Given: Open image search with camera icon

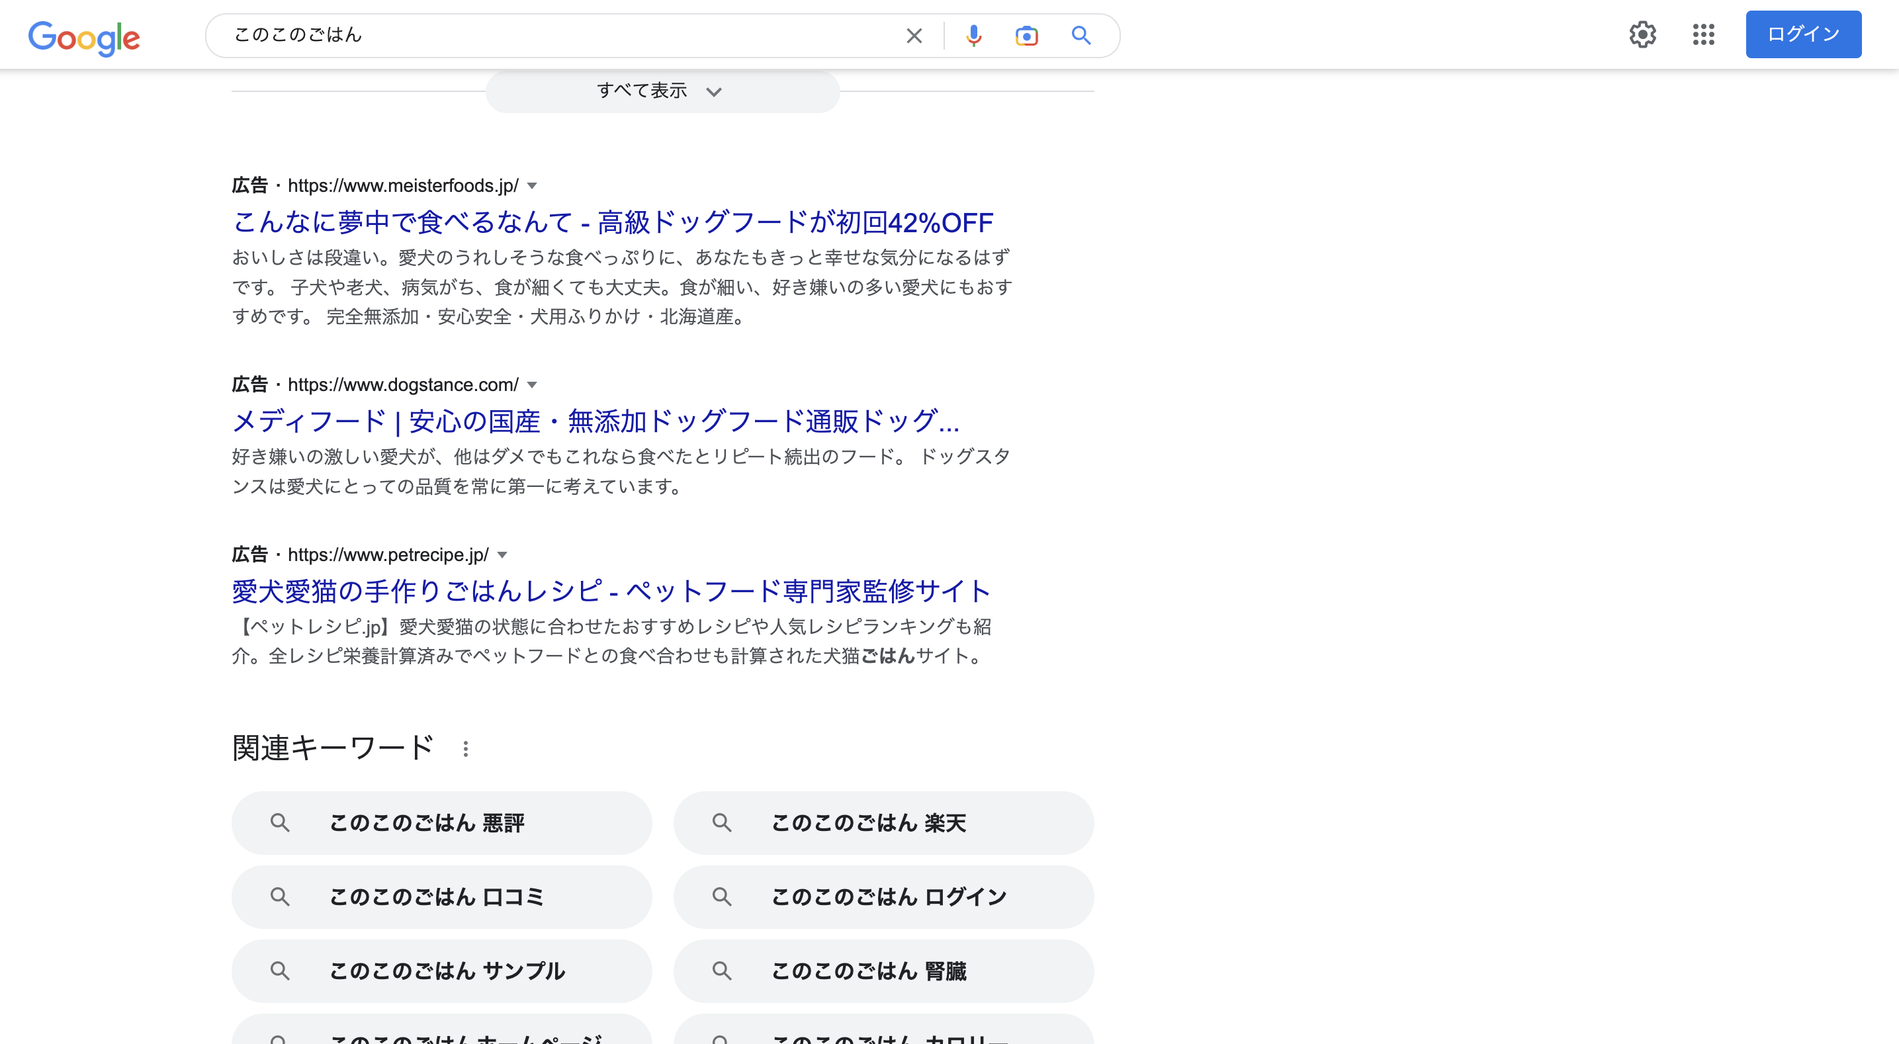Looking at the screenshot, I should click(x=1026, y=35).
